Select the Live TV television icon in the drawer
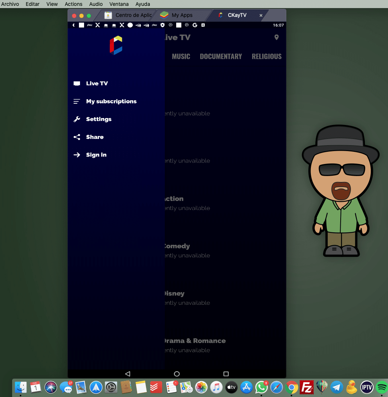This screenshot has width=388, height=397. click(x=77, y=83)
